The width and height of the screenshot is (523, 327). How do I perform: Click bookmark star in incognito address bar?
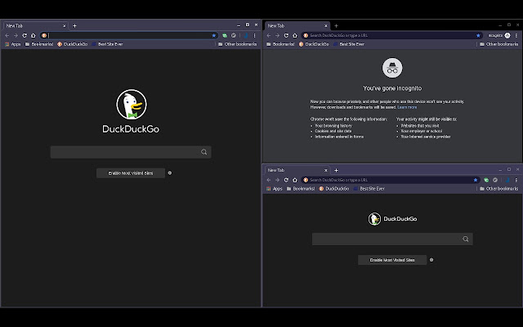click(478, 35)
